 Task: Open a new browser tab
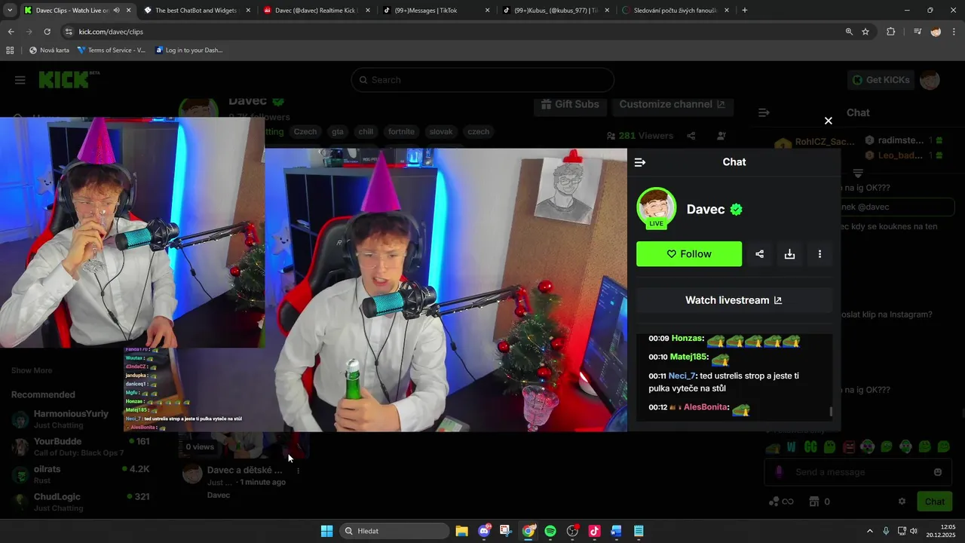745,11
